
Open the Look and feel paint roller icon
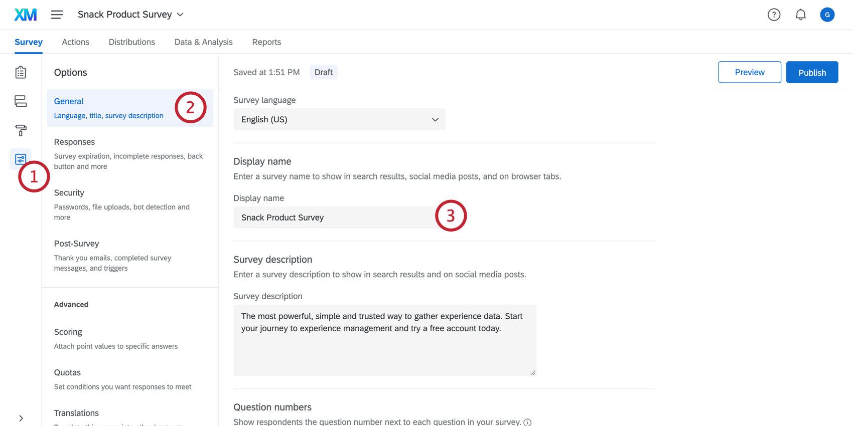(x=21, y=130)
